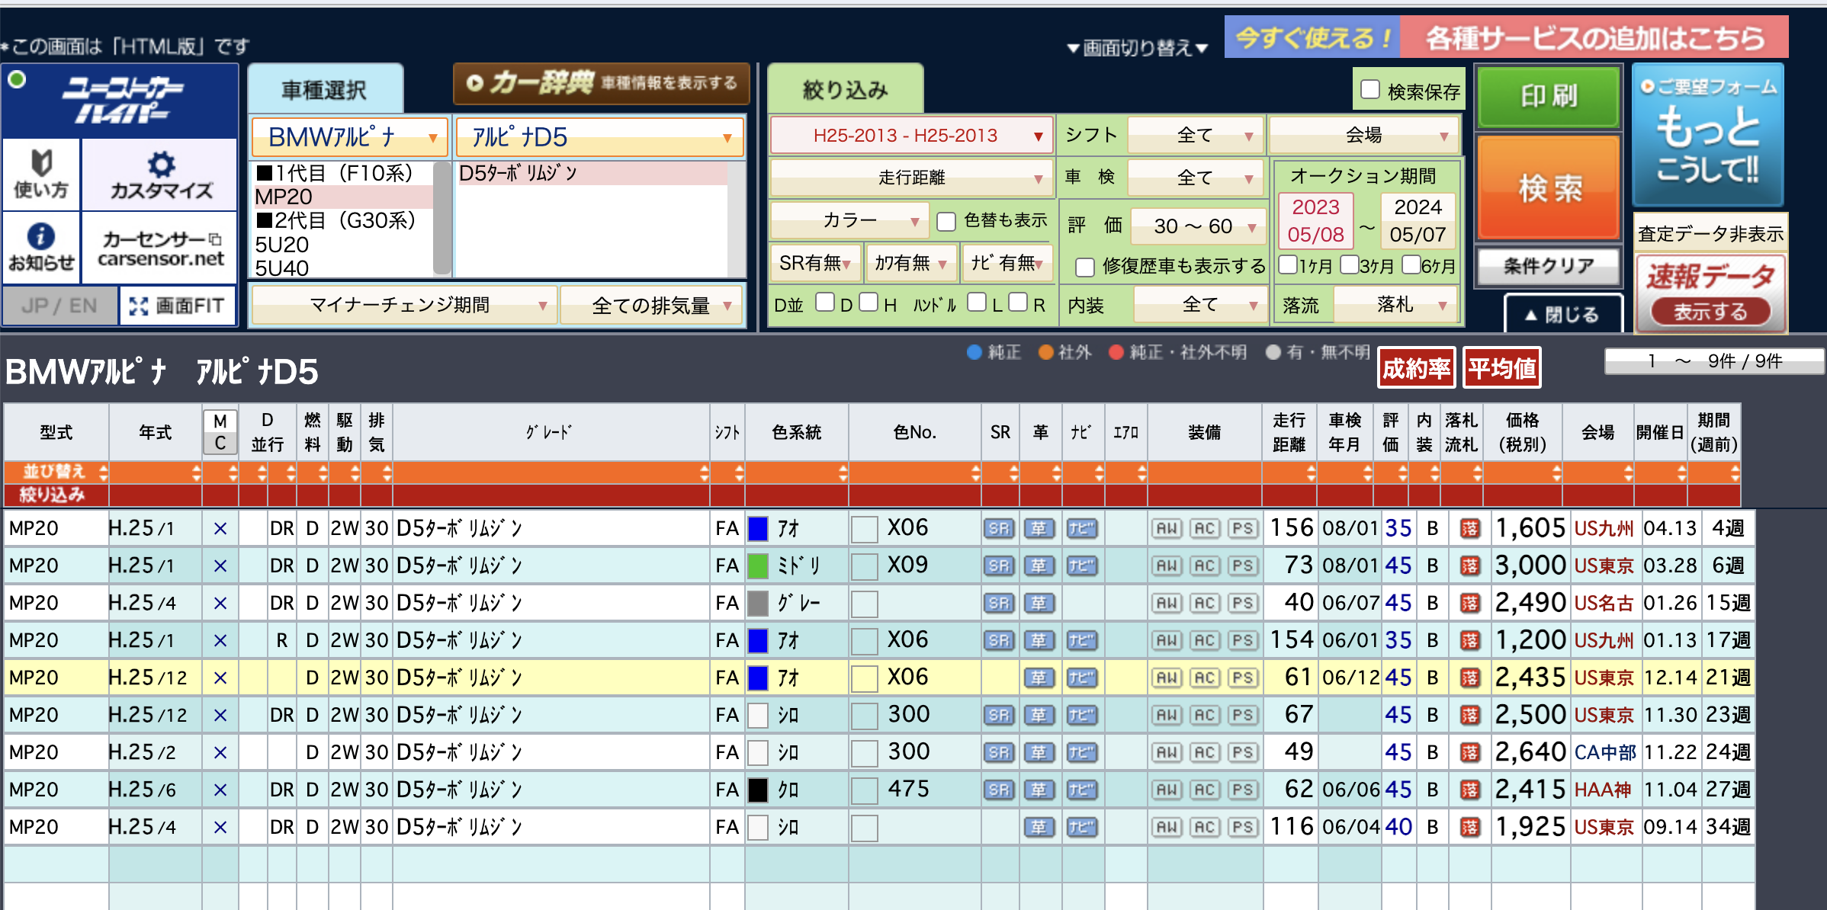Open the carsensor.net link
The height and width of the screenshot is (910, 1827).
click(x=160, y=248)
